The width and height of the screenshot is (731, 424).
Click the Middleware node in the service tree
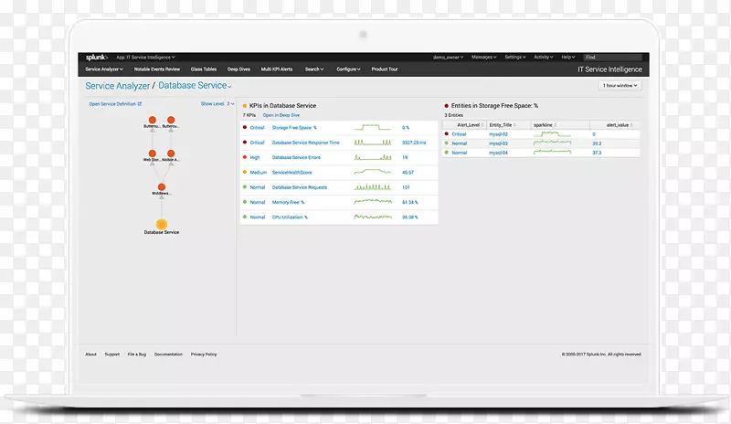[x=161, y=184]
